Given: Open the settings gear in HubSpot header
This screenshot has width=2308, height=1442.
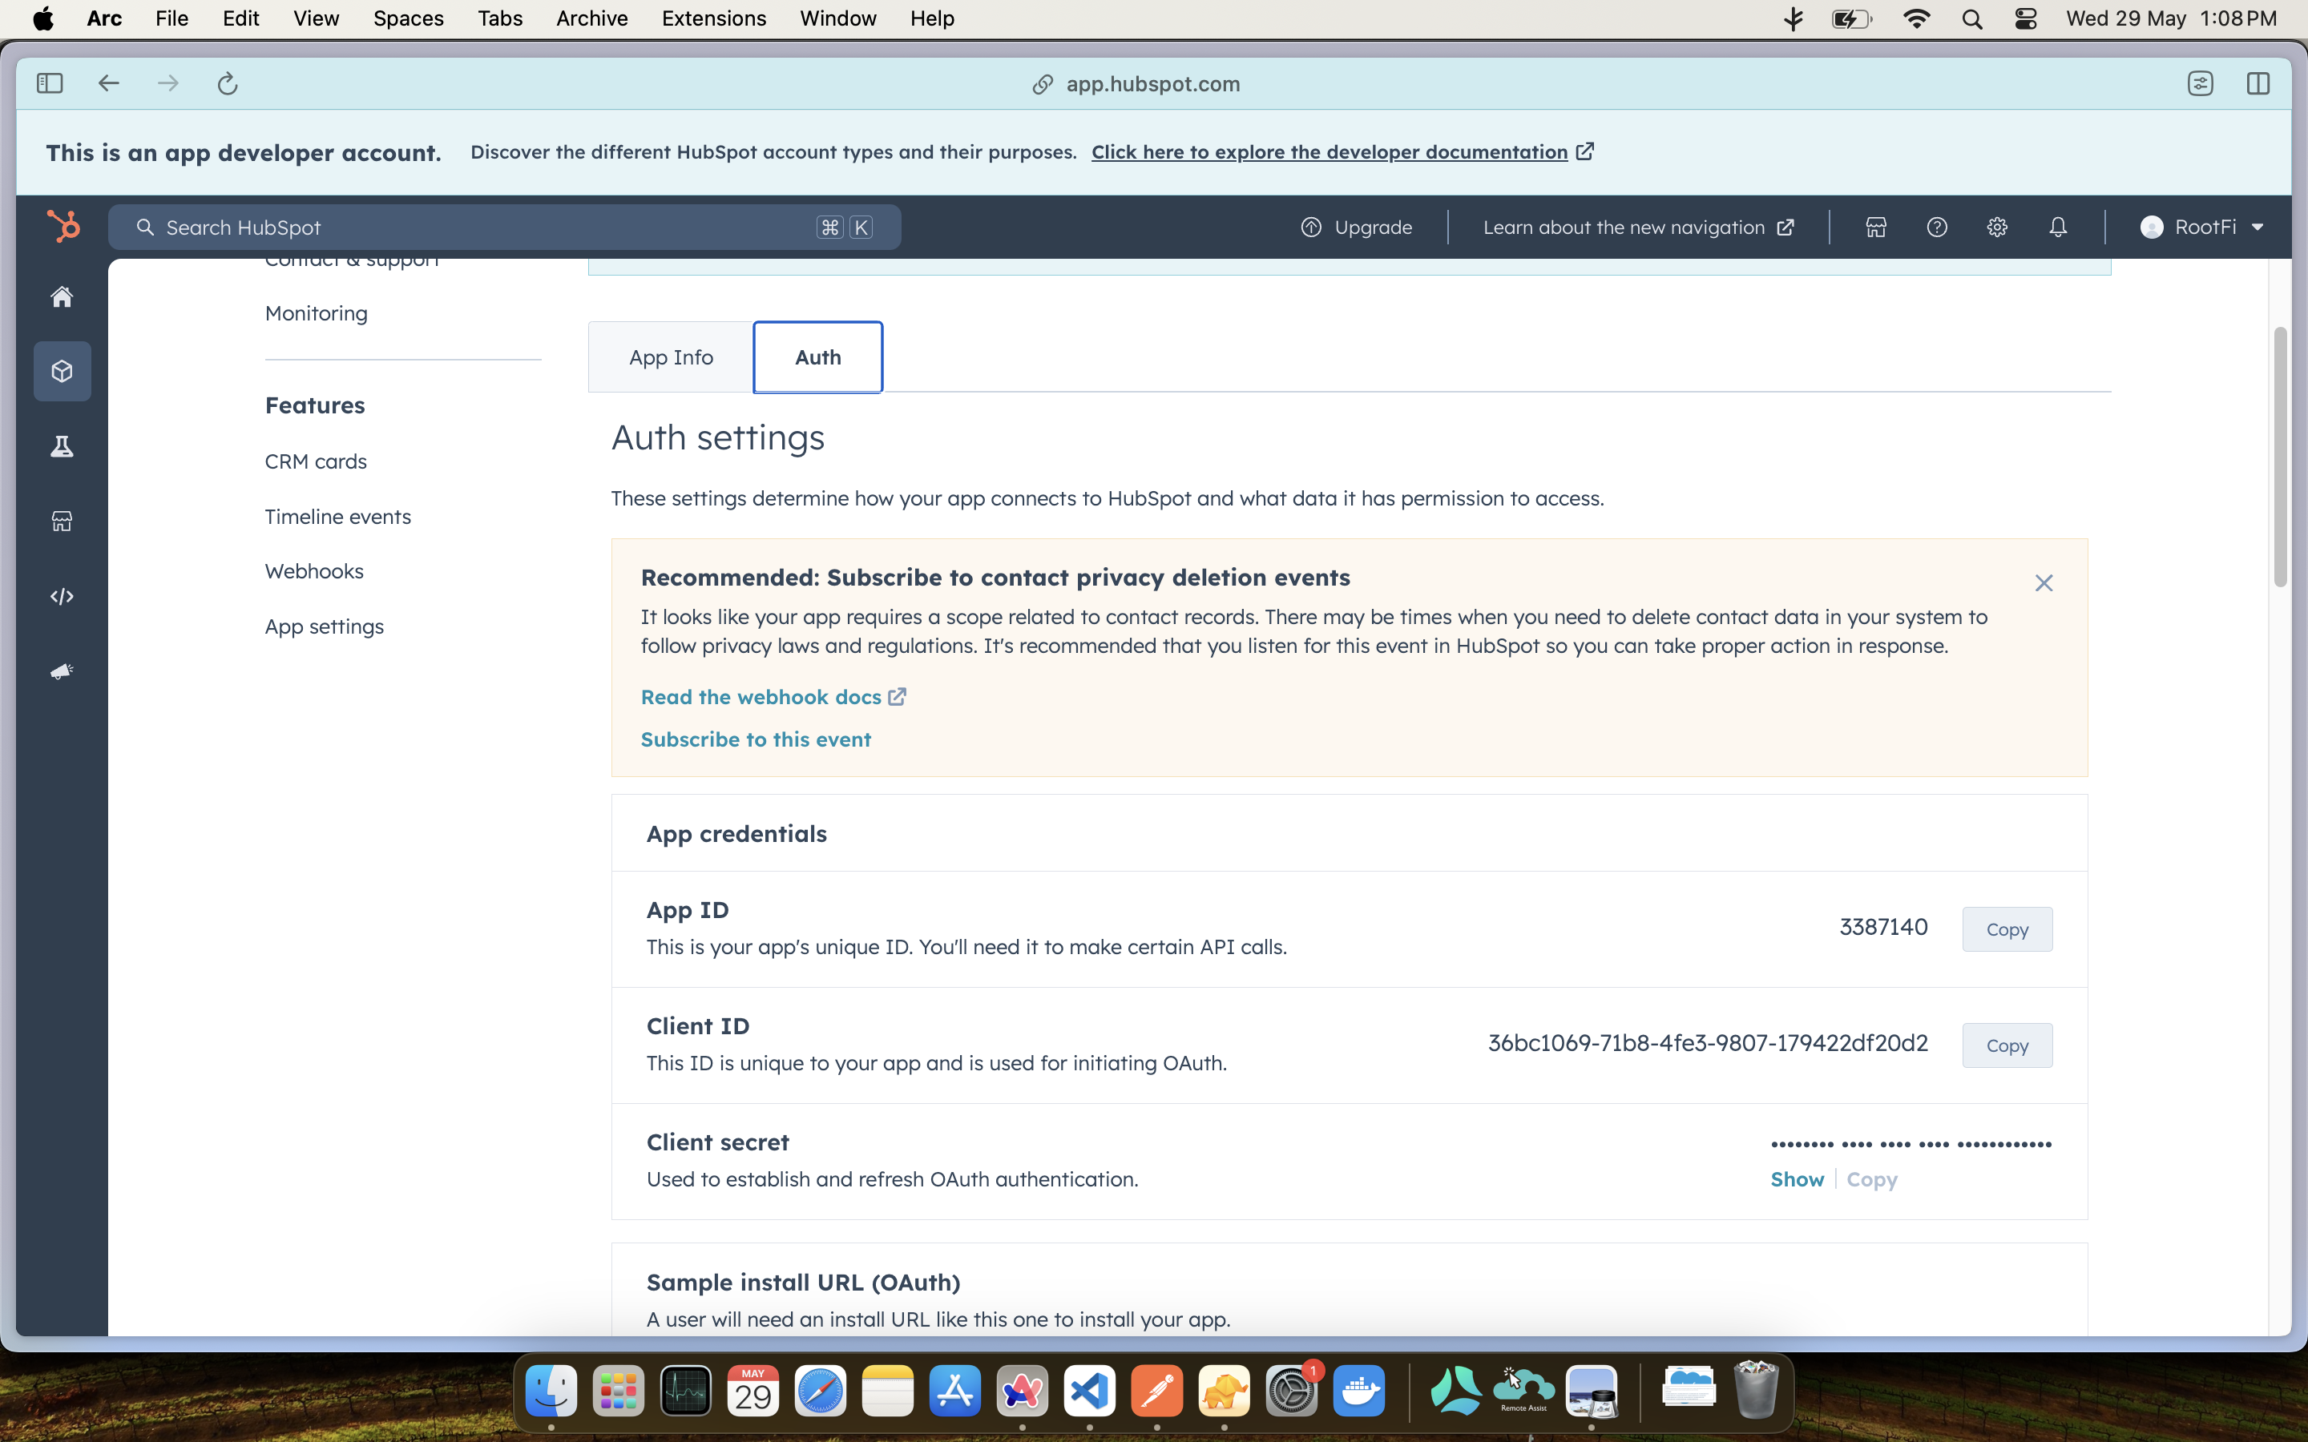Looking at the screenshot, I should click(1996, 227).
